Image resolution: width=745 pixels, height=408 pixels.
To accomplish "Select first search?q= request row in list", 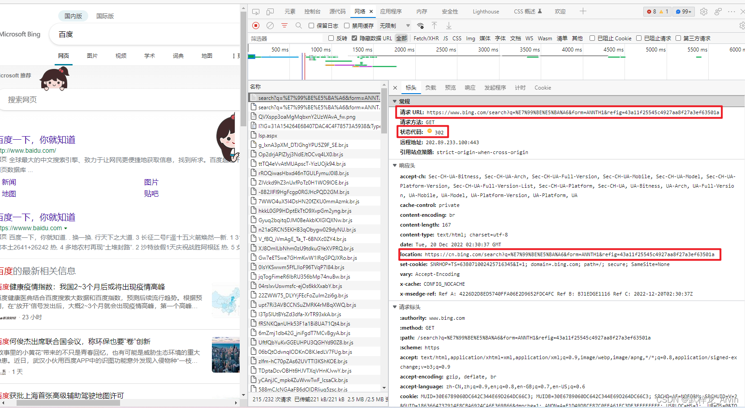I will pyautogui.click(x=315, y=98).
